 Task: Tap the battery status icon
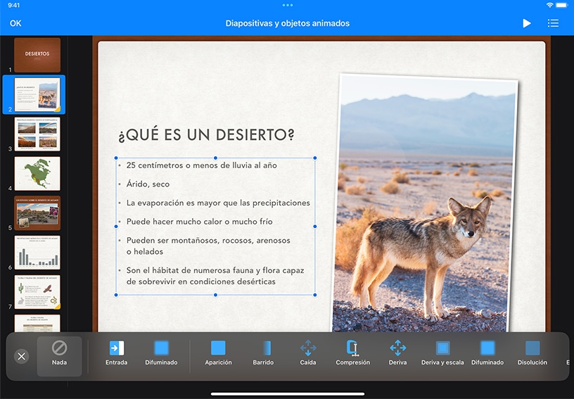tap(561, 5)
